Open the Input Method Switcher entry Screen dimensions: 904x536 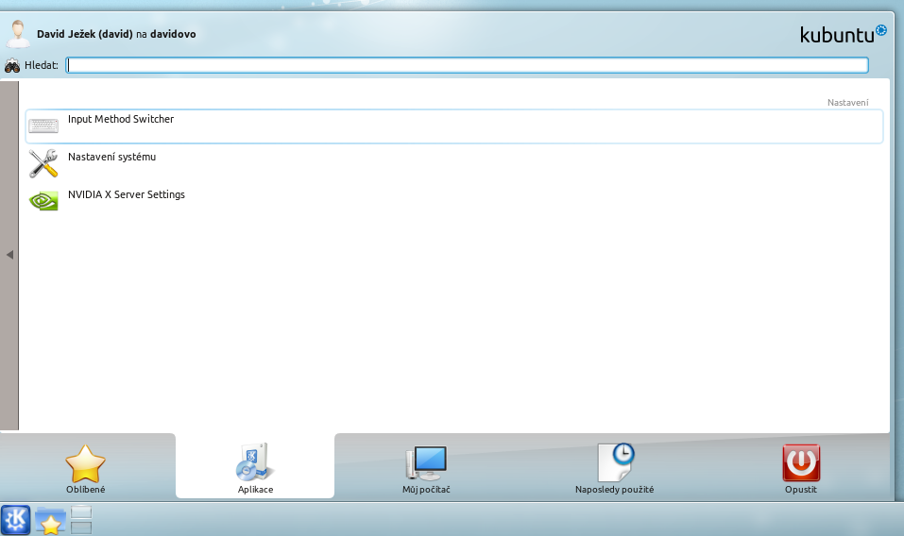(x=454, y=126)
